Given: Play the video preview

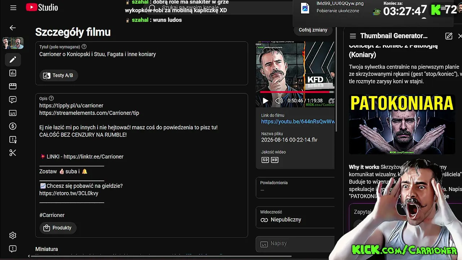Looking at the screenshot, I should (x=265, y=101).
